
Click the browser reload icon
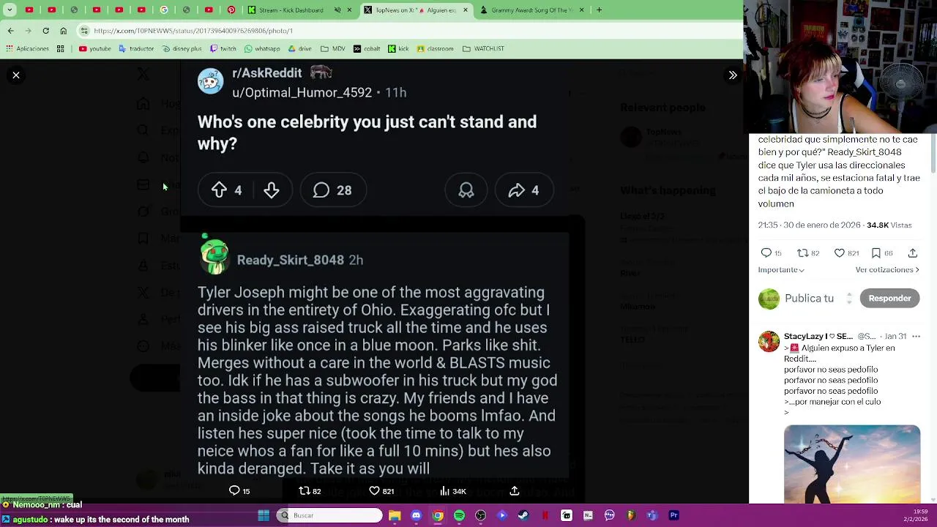click(45, 31)
